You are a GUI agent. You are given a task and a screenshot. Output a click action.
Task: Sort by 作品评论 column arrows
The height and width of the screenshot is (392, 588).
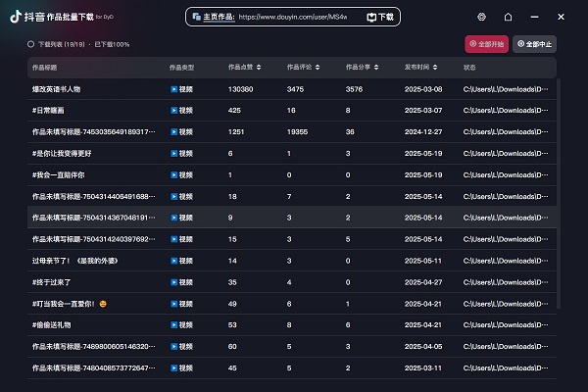(318, 68)
